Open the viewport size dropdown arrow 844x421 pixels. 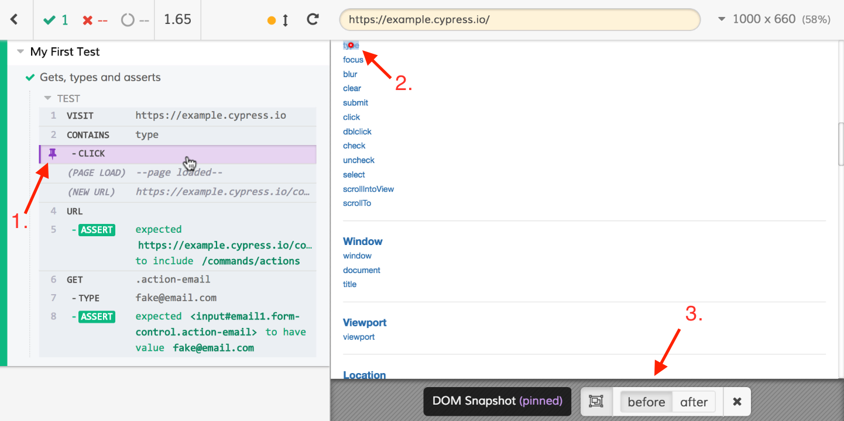coord(722,19)
